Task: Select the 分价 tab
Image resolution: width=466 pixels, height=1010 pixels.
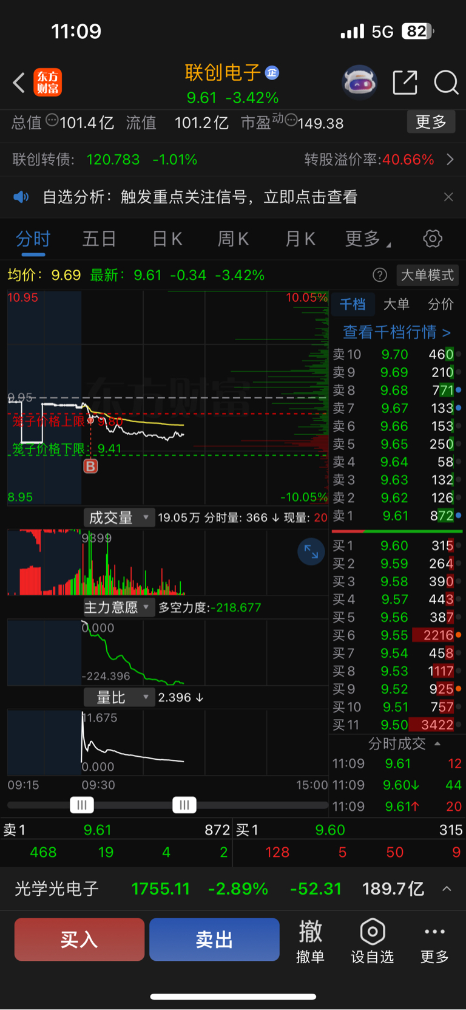Action: 441,304
